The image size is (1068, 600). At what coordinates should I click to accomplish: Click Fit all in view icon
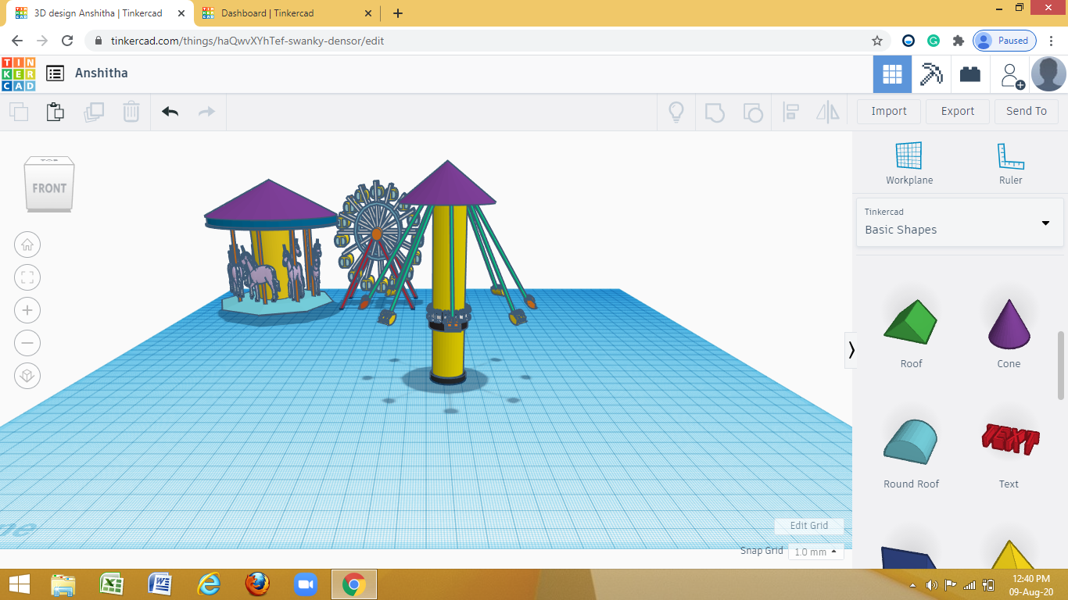[x=27, y=277]
